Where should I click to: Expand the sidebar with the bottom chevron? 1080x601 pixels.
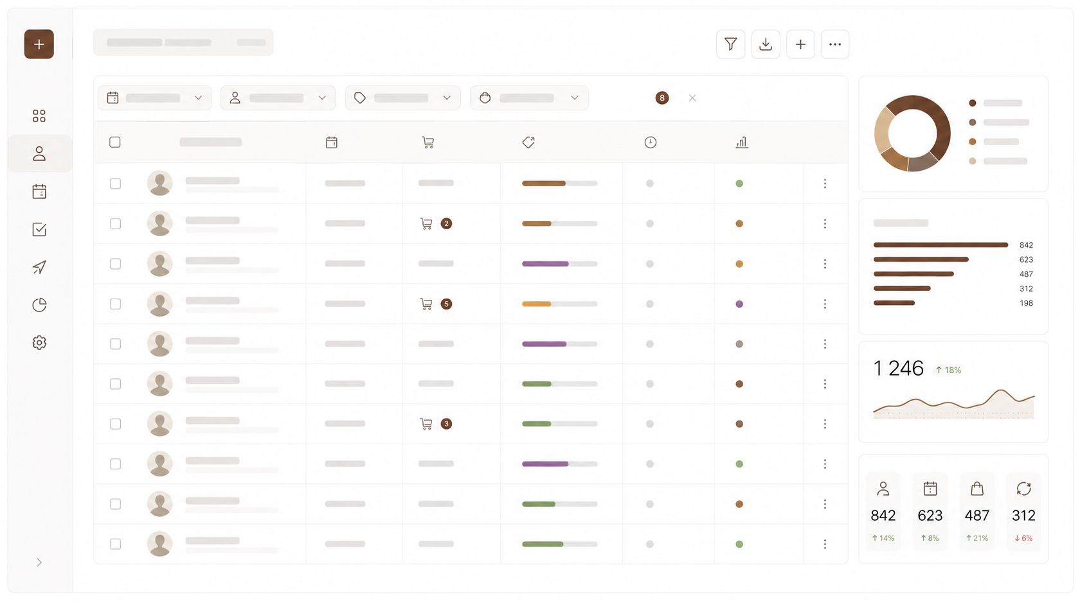pyautogui.click(x=39, y=562)
